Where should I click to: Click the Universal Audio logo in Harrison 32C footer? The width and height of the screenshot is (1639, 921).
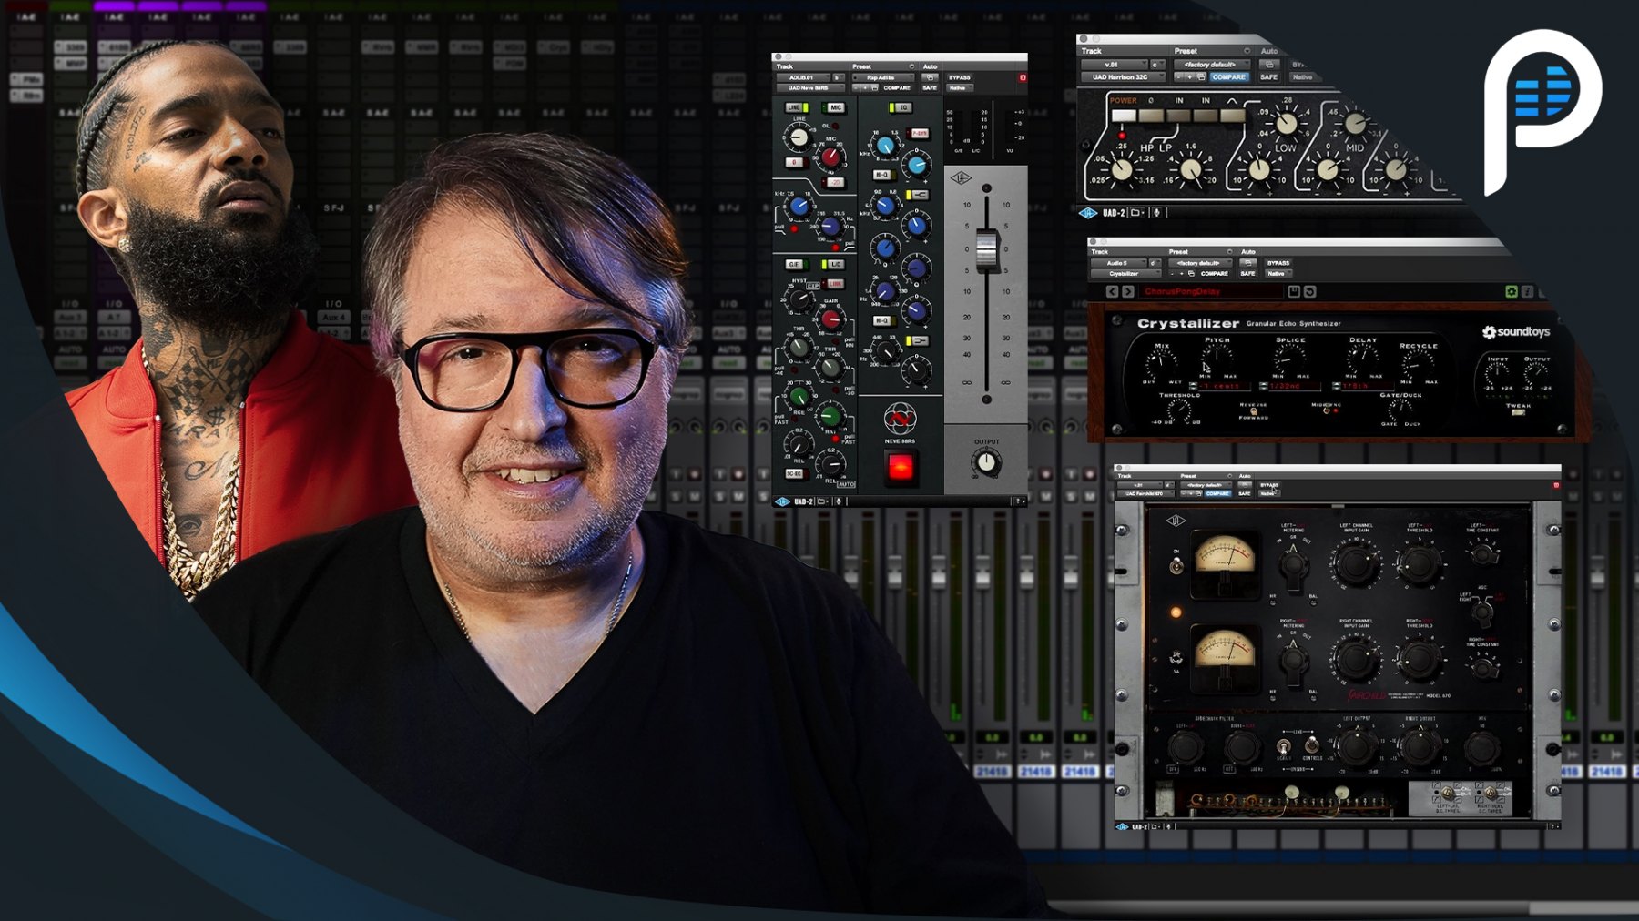pos(1087,213)
